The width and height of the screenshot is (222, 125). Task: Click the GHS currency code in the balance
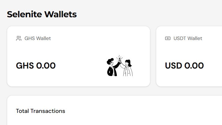(25, 66)
